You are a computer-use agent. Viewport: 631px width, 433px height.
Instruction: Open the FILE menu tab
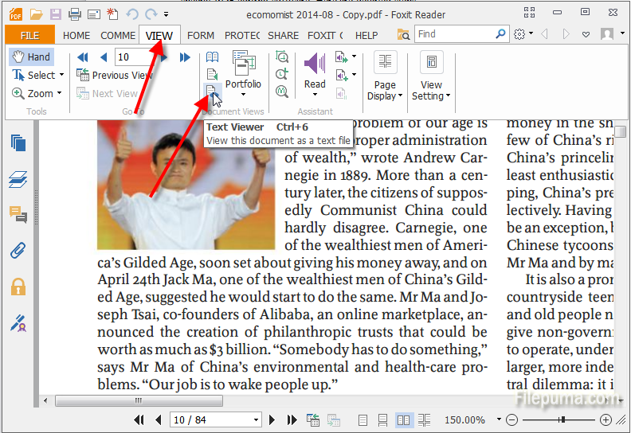29,35
